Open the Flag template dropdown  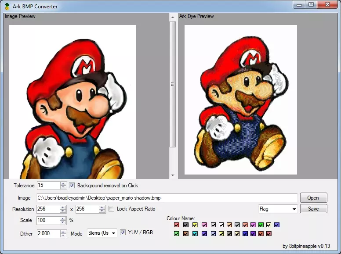(294, 209)
